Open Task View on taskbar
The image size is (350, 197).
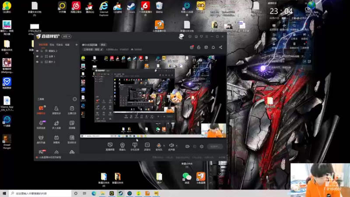(x=84, y=193)
